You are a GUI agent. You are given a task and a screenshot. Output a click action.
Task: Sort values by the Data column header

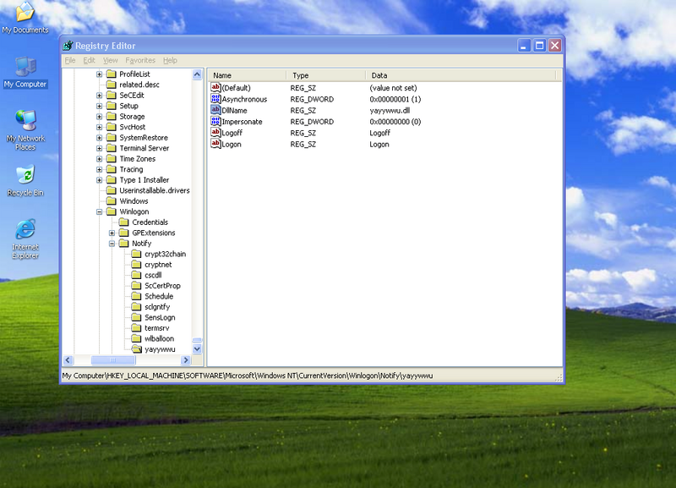[461, 75]
